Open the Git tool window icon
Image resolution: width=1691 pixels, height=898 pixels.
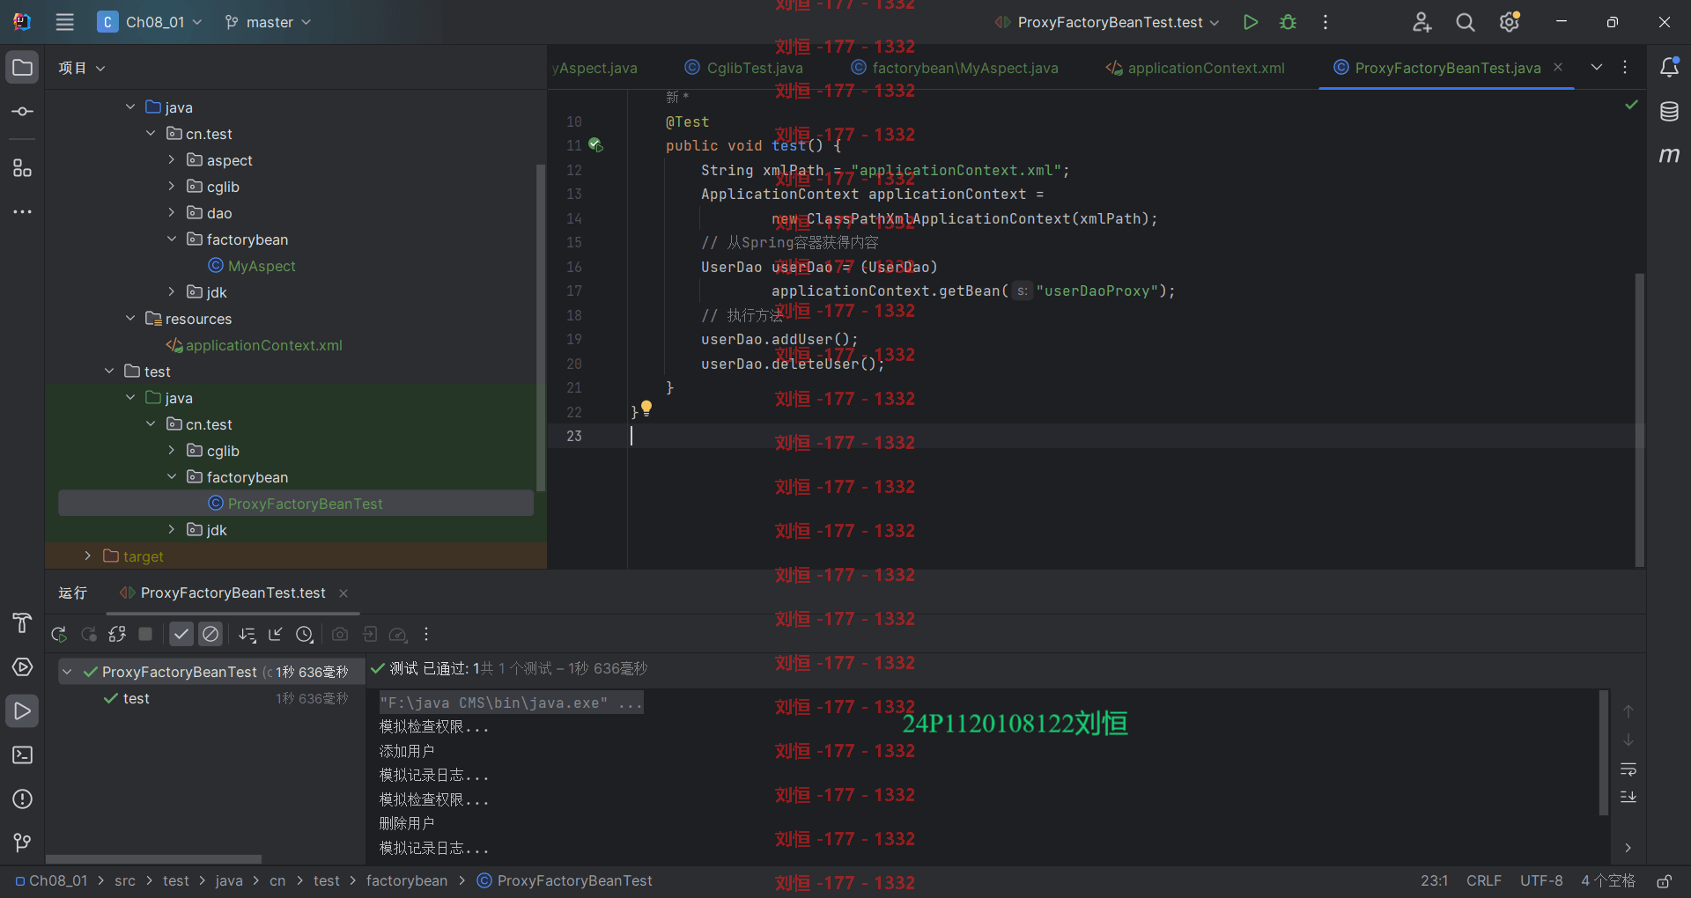click(x=23, y=843)
